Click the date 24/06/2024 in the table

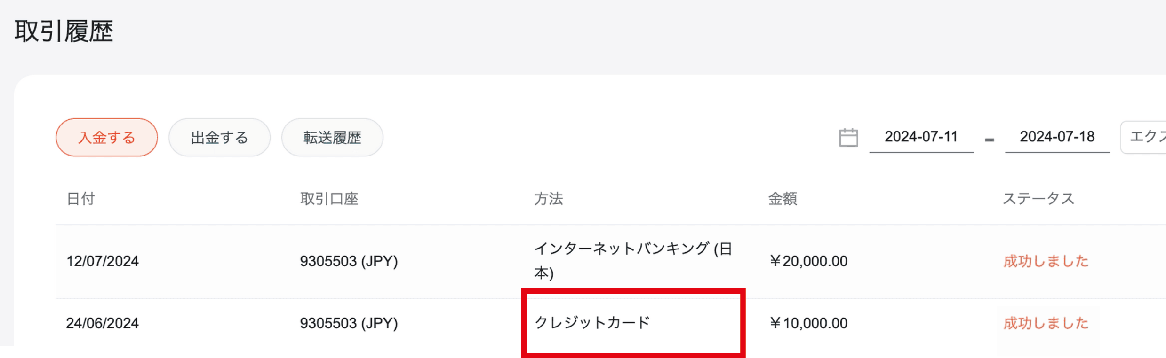(x=102, y=323)
